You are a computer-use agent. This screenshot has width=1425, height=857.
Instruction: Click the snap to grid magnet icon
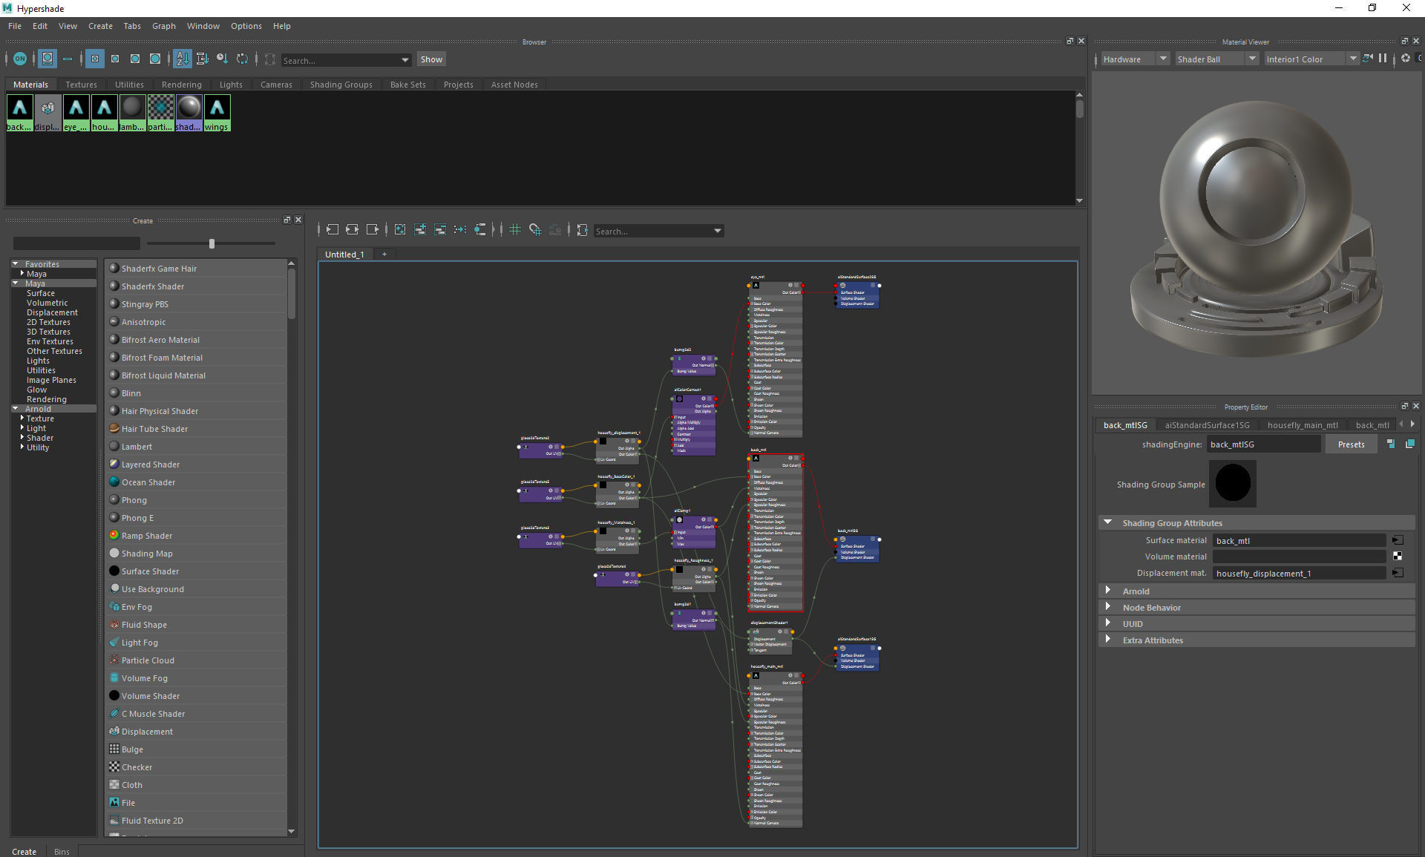[x=535, y=230]
